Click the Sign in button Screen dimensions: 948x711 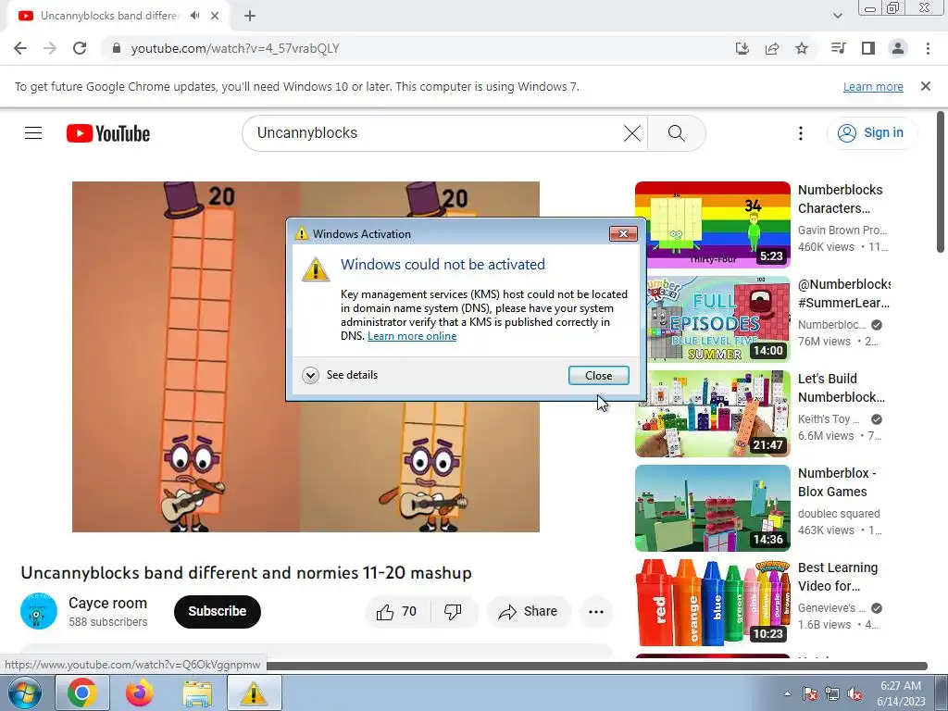[871, 133]
